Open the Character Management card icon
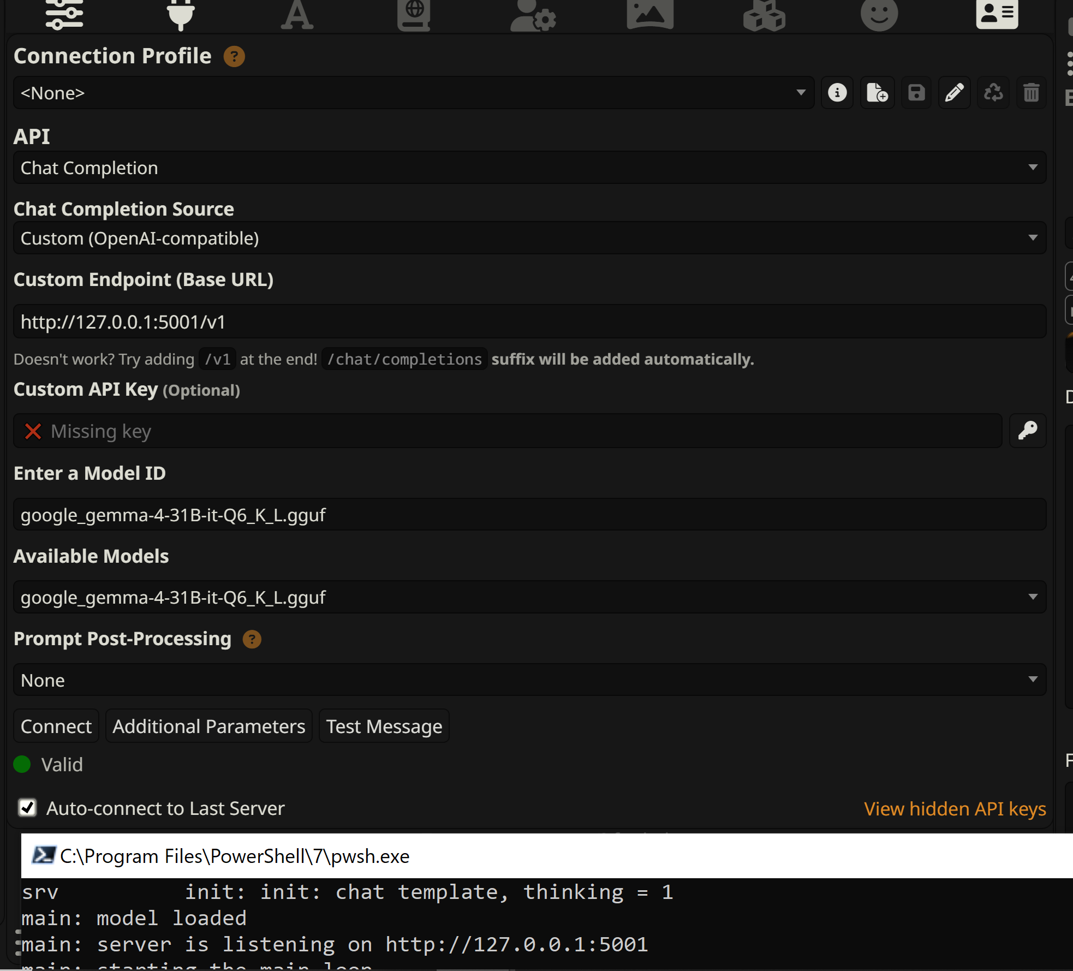 pyautogui.click(x=997, y=14)
